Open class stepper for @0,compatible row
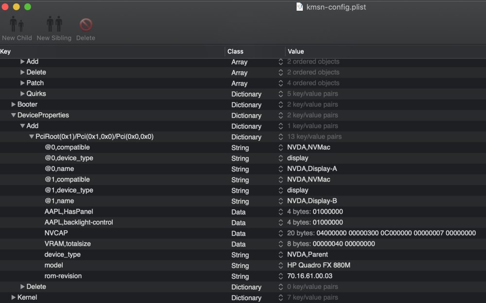The width and height of the screenshot is (486, 303). pos(280,148)
